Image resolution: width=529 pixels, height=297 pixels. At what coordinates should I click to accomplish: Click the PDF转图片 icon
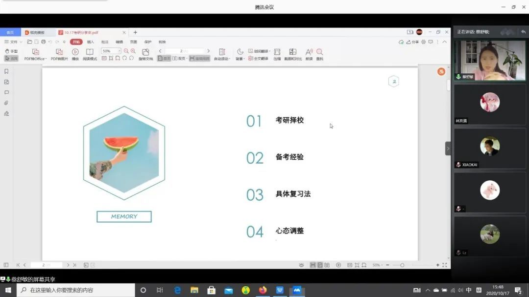(x=59, y=52)
